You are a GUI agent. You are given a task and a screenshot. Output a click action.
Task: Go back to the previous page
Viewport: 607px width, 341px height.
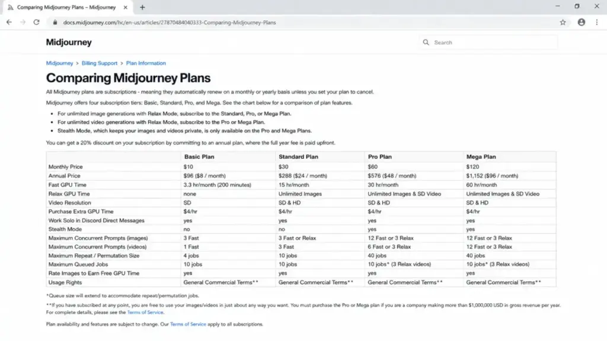click(9, 22)
